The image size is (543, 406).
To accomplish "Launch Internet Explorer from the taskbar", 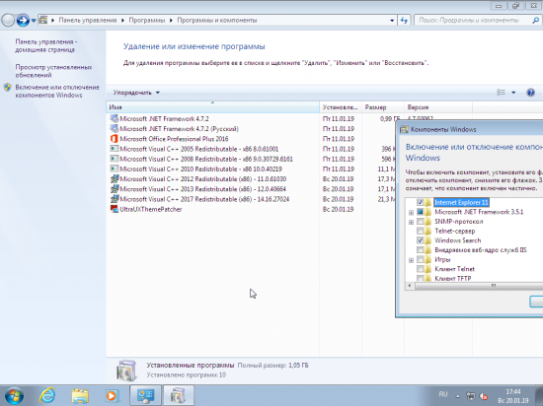I will tap(47, 395).
